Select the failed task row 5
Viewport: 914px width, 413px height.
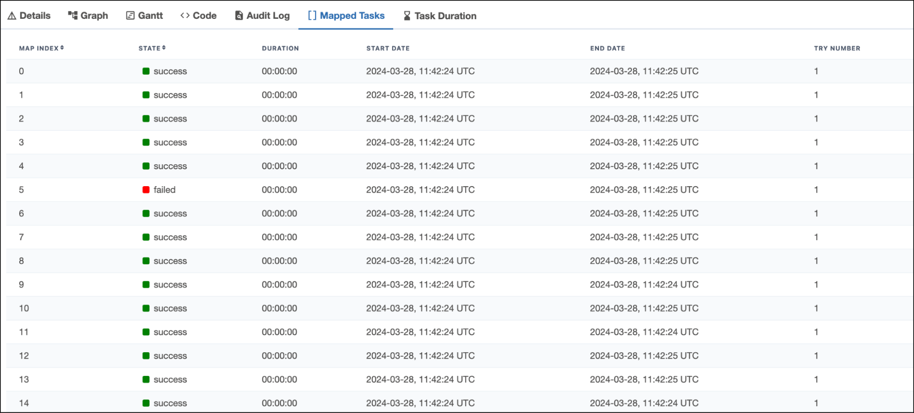(x=21, y=190)
